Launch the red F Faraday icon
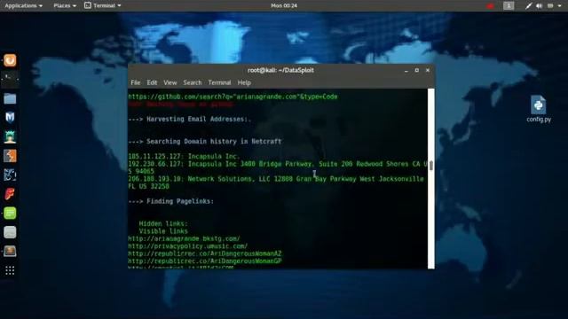 tap(10, 194)
